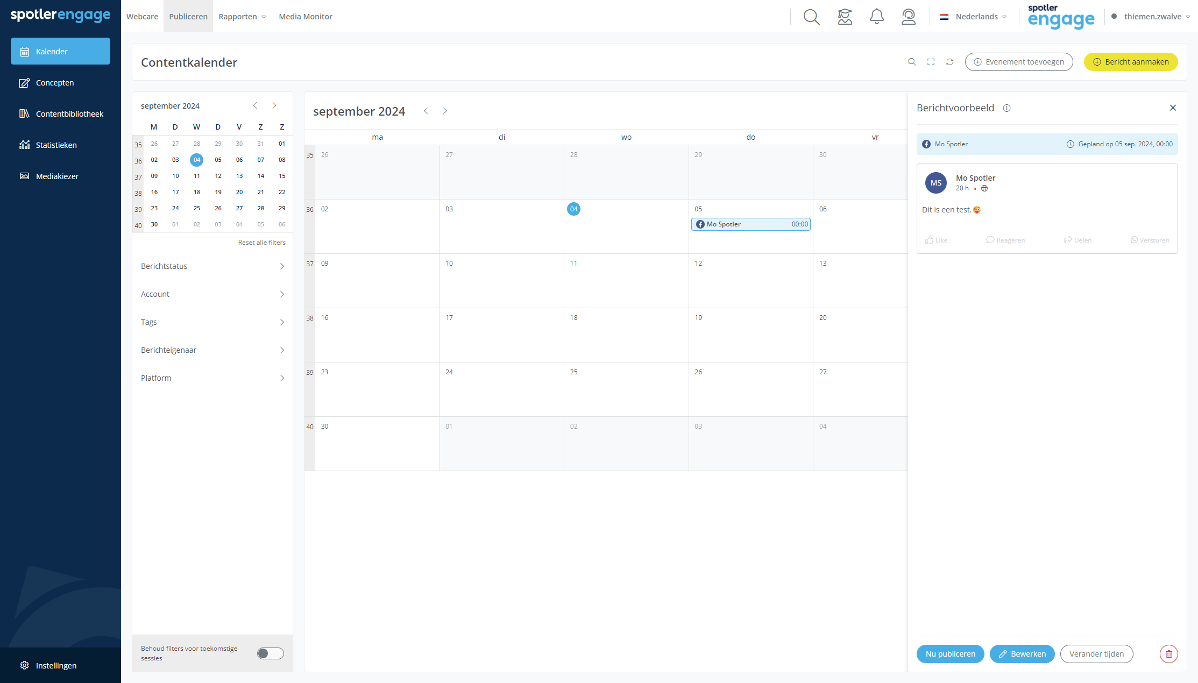Refresh the content calendar
The height and width of the screenshot is (683, 1198).
point(950,62)
